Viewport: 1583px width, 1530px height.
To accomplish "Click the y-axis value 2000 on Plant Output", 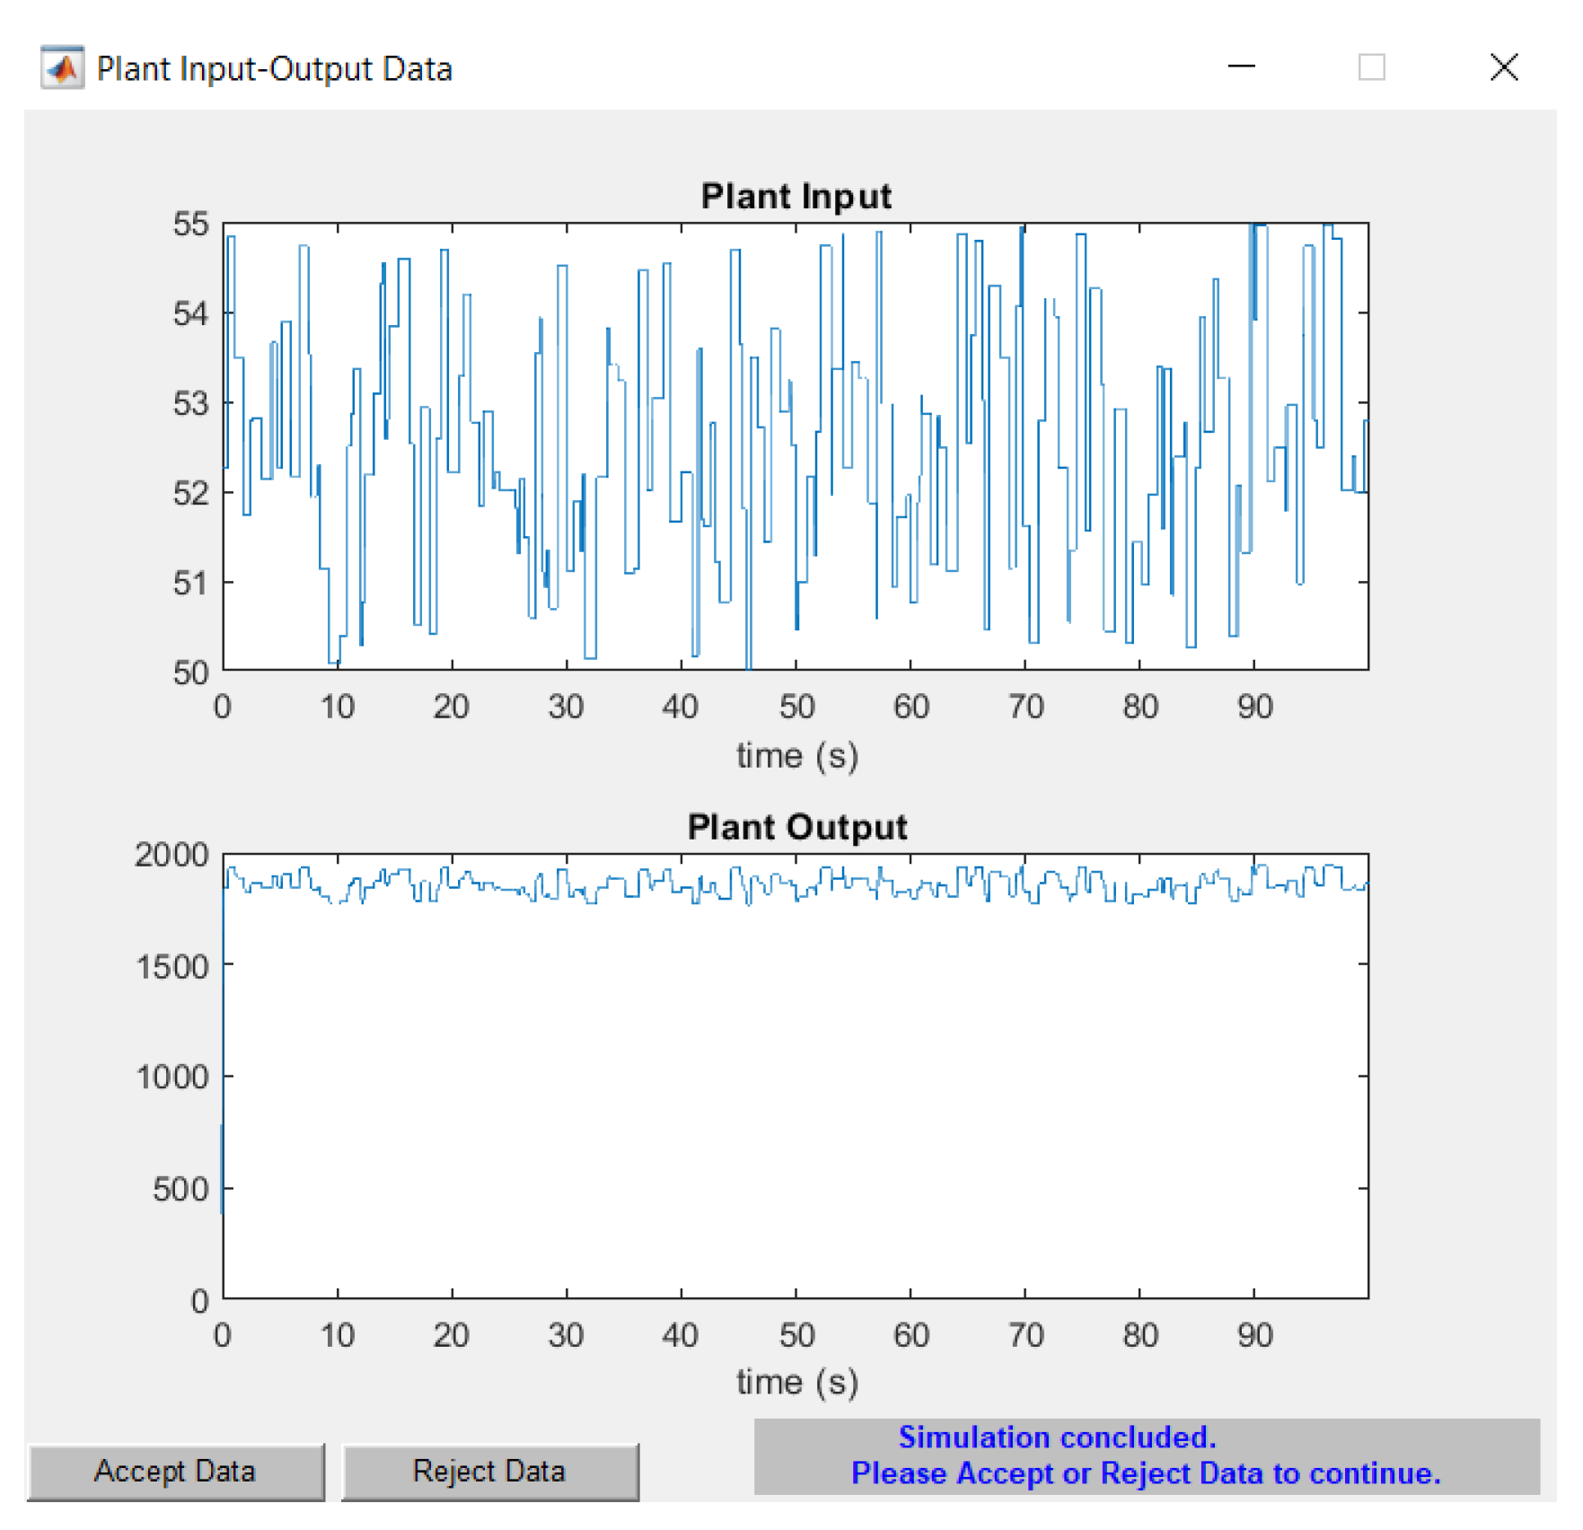I will [171, 855].
